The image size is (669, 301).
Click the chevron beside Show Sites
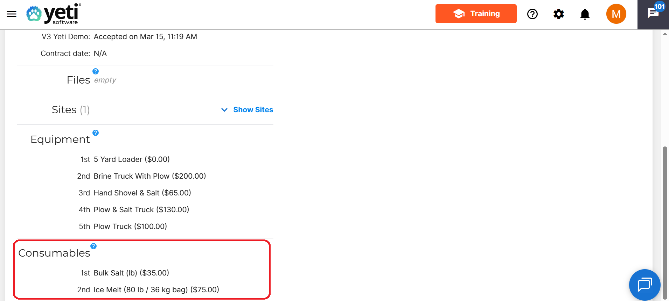224,110
